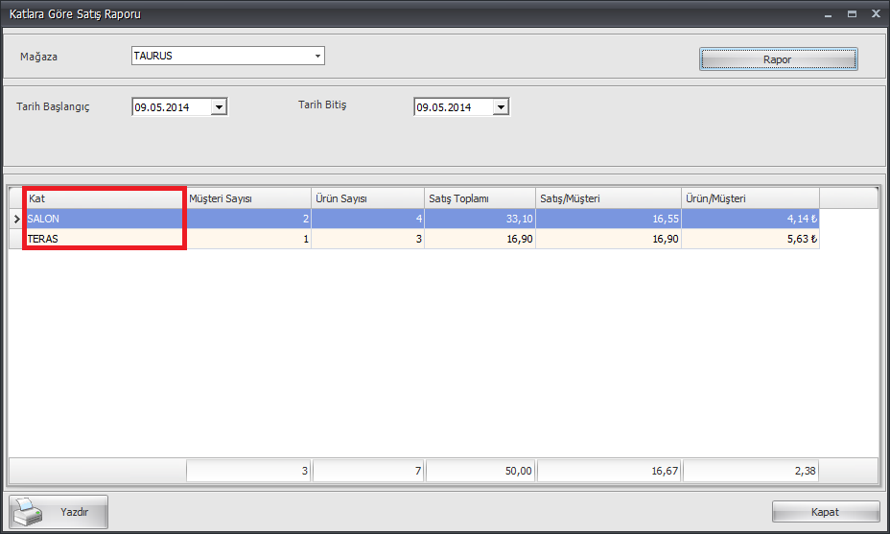890x534 pixels.
Task: Click the Kapat button
Action: [x=826, y=512]
